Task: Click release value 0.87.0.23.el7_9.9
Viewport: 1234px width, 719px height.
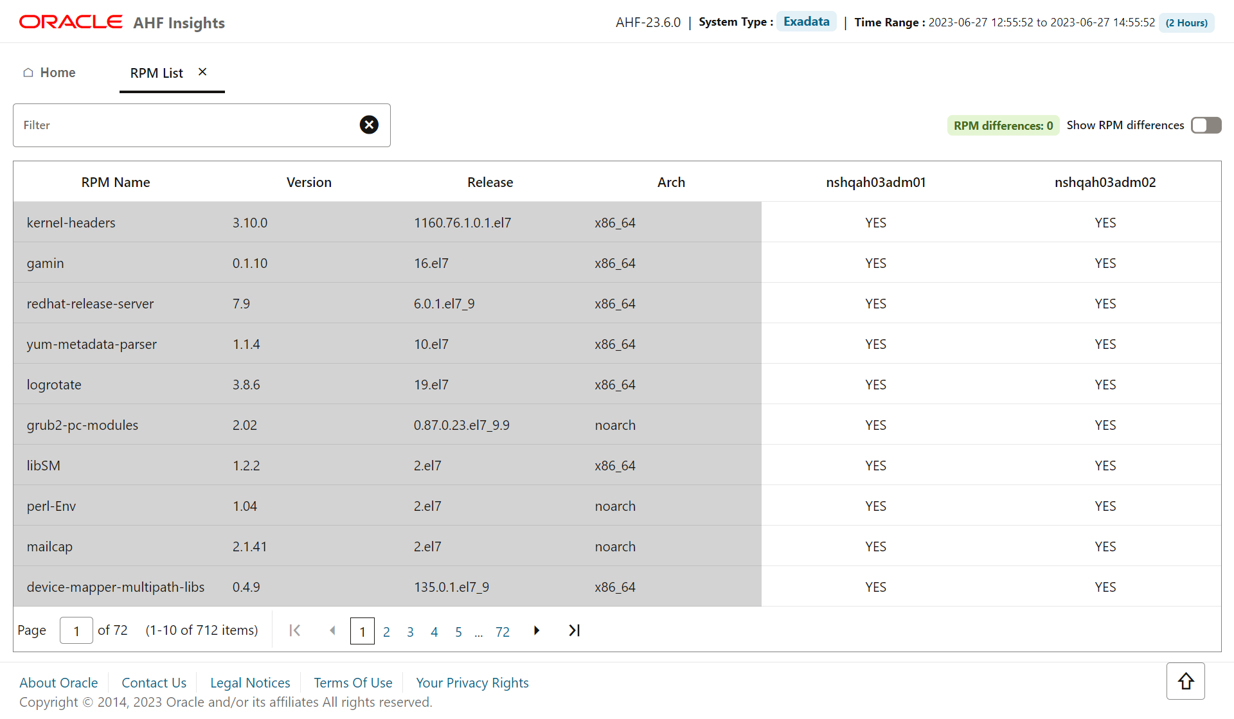Action: tap(461, 425)
